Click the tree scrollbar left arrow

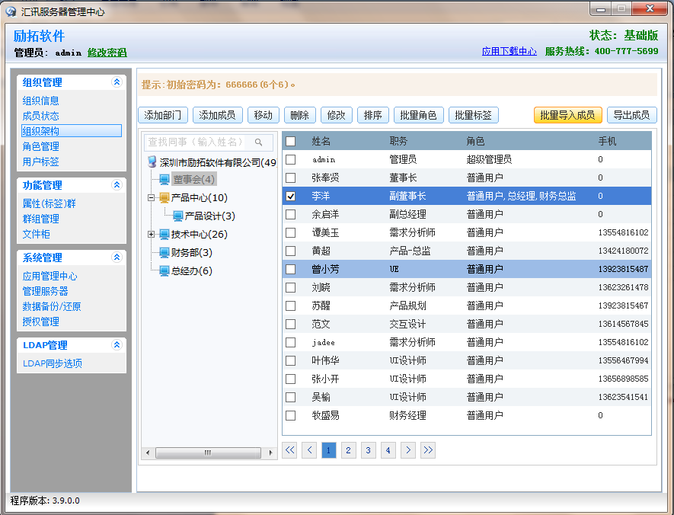(148, 453)
